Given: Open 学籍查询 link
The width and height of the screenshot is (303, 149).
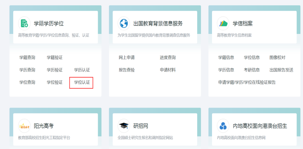Looking at the screenshot, I should click(27, 58).
